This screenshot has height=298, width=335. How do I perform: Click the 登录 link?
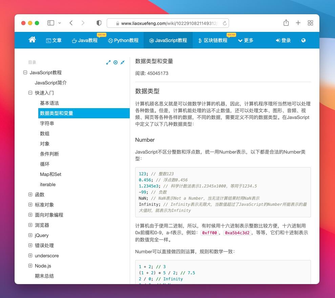tap(283, 40)
